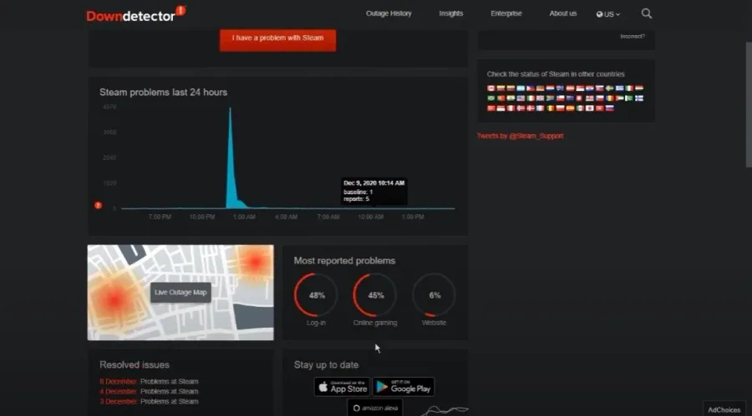Click the 48% Log-in progress circle
Viewport: 752px width, 416px height.
pos(316,295)
